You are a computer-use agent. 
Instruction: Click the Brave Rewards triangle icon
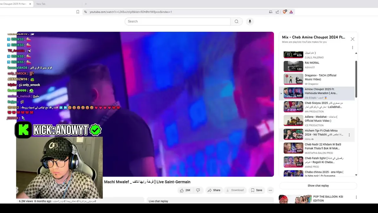coord(291,12)
